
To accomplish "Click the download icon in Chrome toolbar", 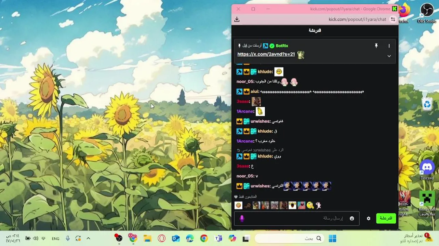I will point(237,19).
